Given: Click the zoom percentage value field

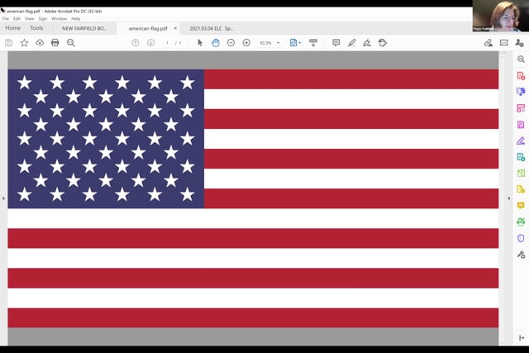Looking at the screenshot, I should (265, 43).
